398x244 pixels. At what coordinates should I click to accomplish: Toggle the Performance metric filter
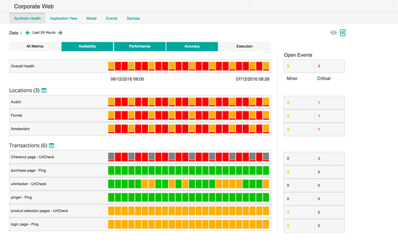[x=140, y=47]
